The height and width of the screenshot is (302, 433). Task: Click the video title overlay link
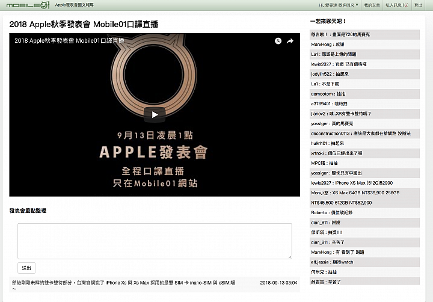69,41
